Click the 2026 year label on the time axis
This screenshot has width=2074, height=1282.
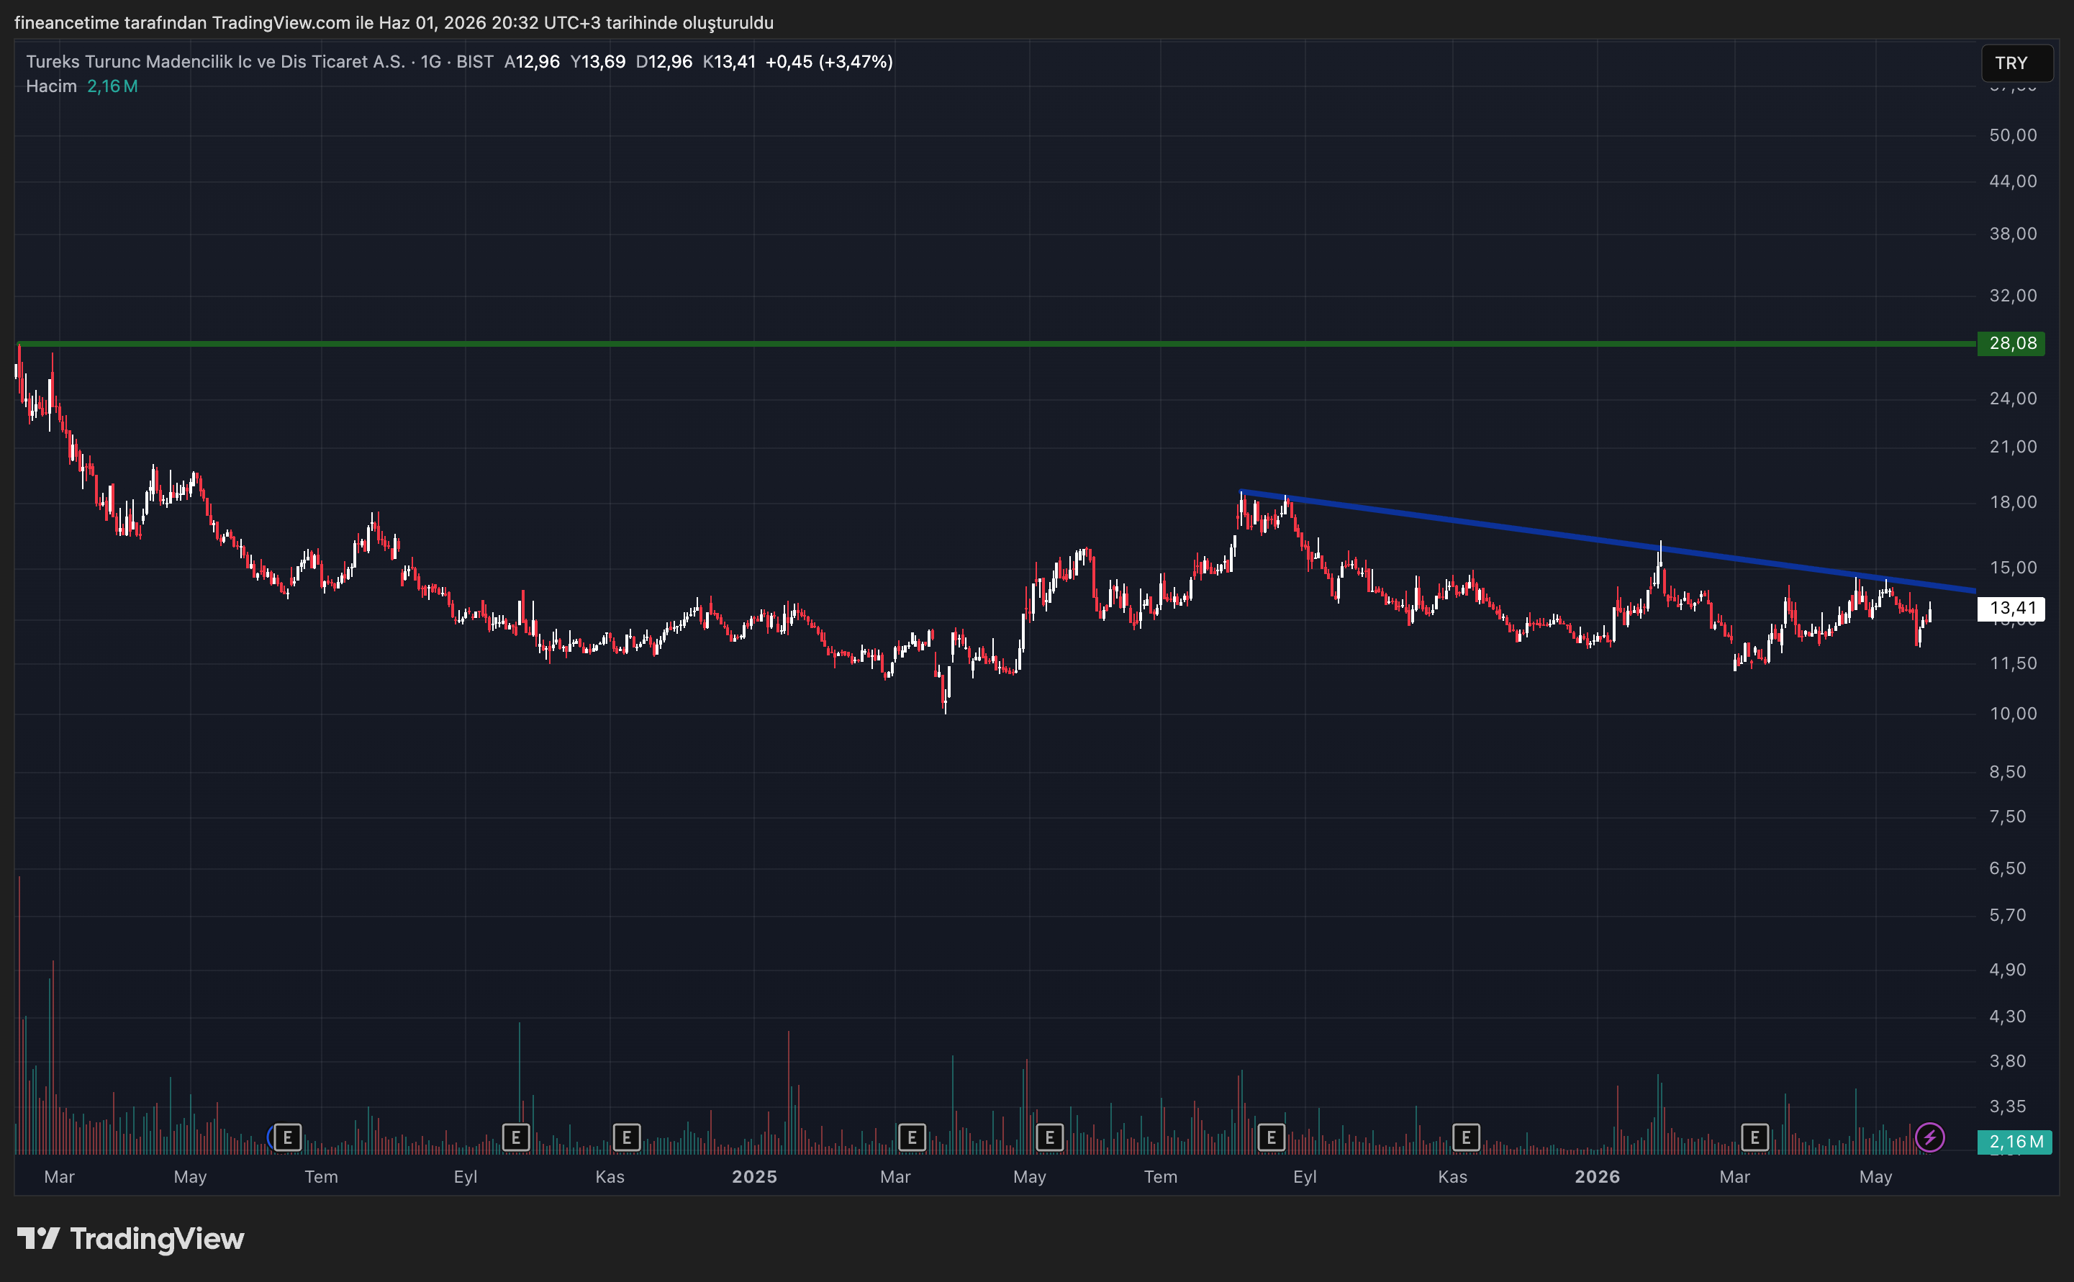(x=1598, y=1177)
